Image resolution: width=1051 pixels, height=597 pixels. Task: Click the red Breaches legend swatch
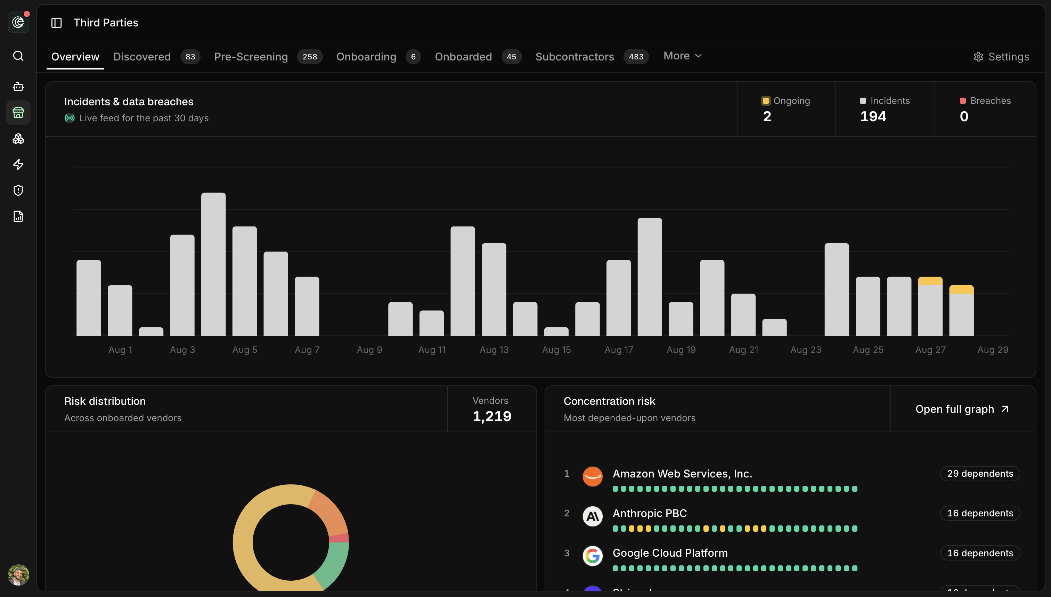[963, 101]
